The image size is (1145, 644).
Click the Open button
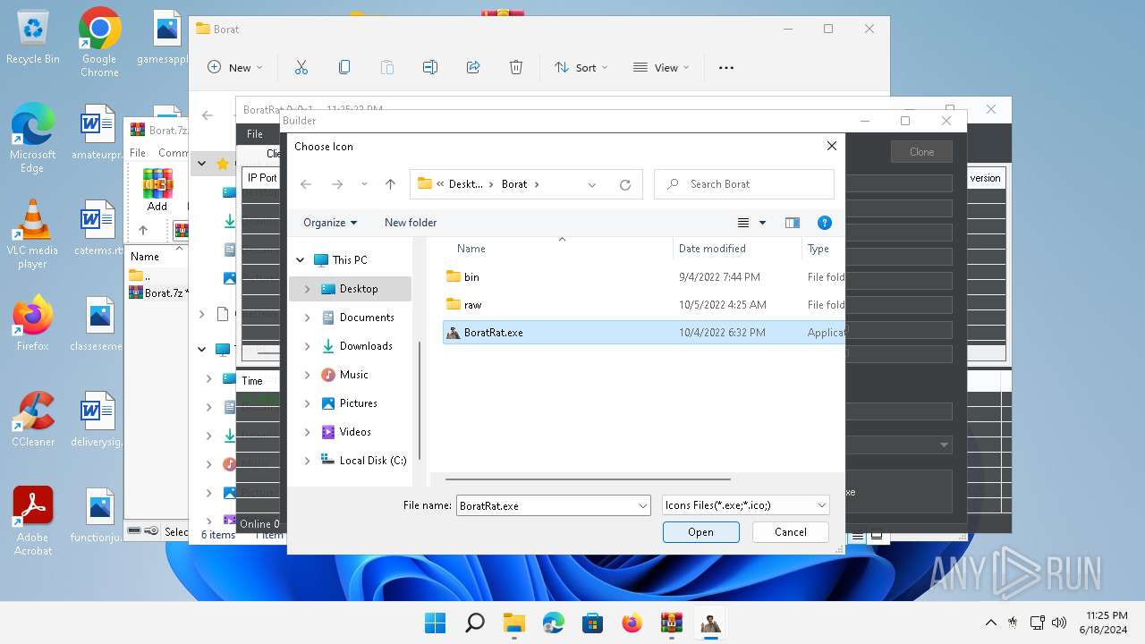pyautogui.click(x=701, y=532)
